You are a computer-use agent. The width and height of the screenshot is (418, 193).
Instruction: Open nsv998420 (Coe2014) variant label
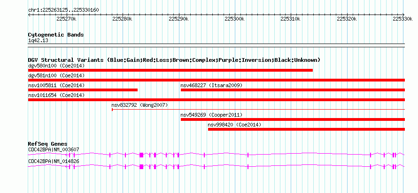click(234, 125)
